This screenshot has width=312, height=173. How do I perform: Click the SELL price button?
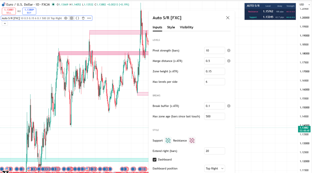(9, 11)
